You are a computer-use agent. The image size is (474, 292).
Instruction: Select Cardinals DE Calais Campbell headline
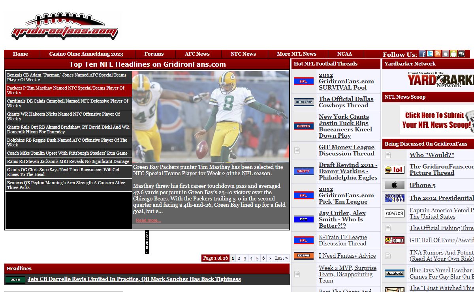point(69,103)
